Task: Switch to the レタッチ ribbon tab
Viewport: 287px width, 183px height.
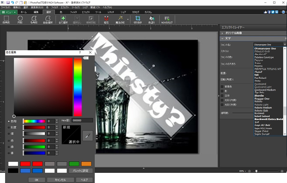Action: click(x=110, y=12)
